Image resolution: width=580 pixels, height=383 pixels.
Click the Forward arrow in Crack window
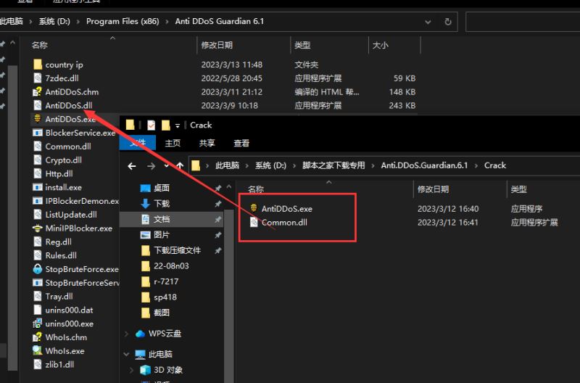[x=151, y=166]
